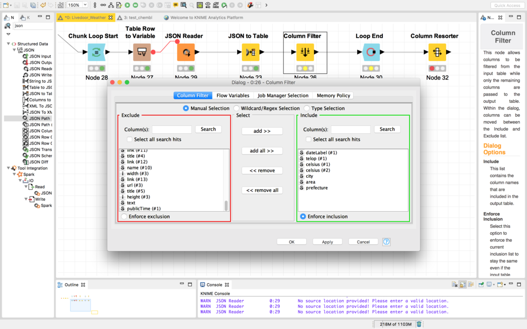Click the Loop End node icon

tap(371, 52)
